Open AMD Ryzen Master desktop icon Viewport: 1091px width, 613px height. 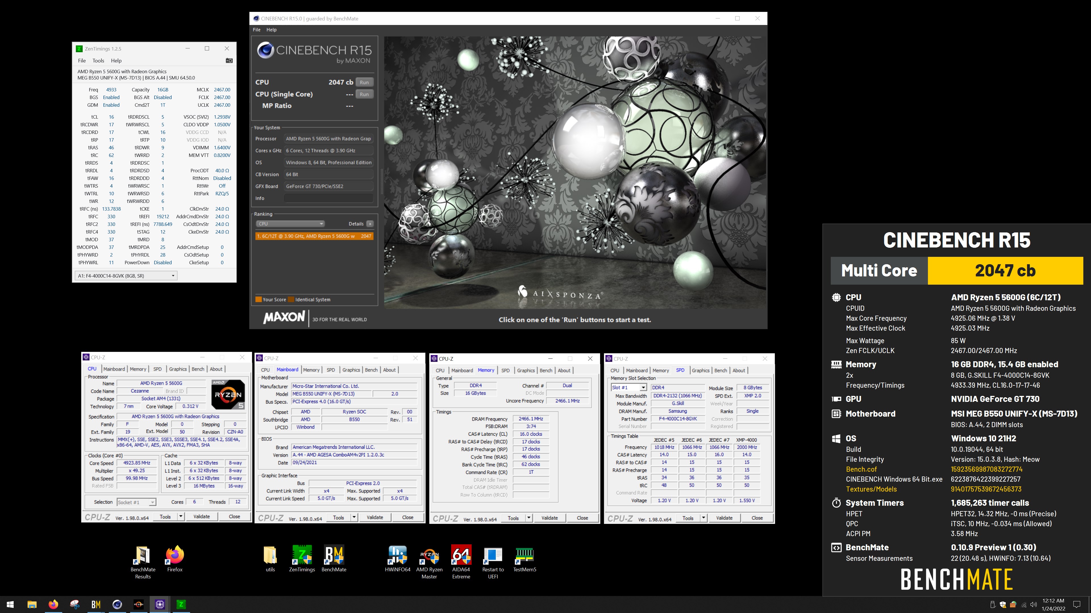429,562
